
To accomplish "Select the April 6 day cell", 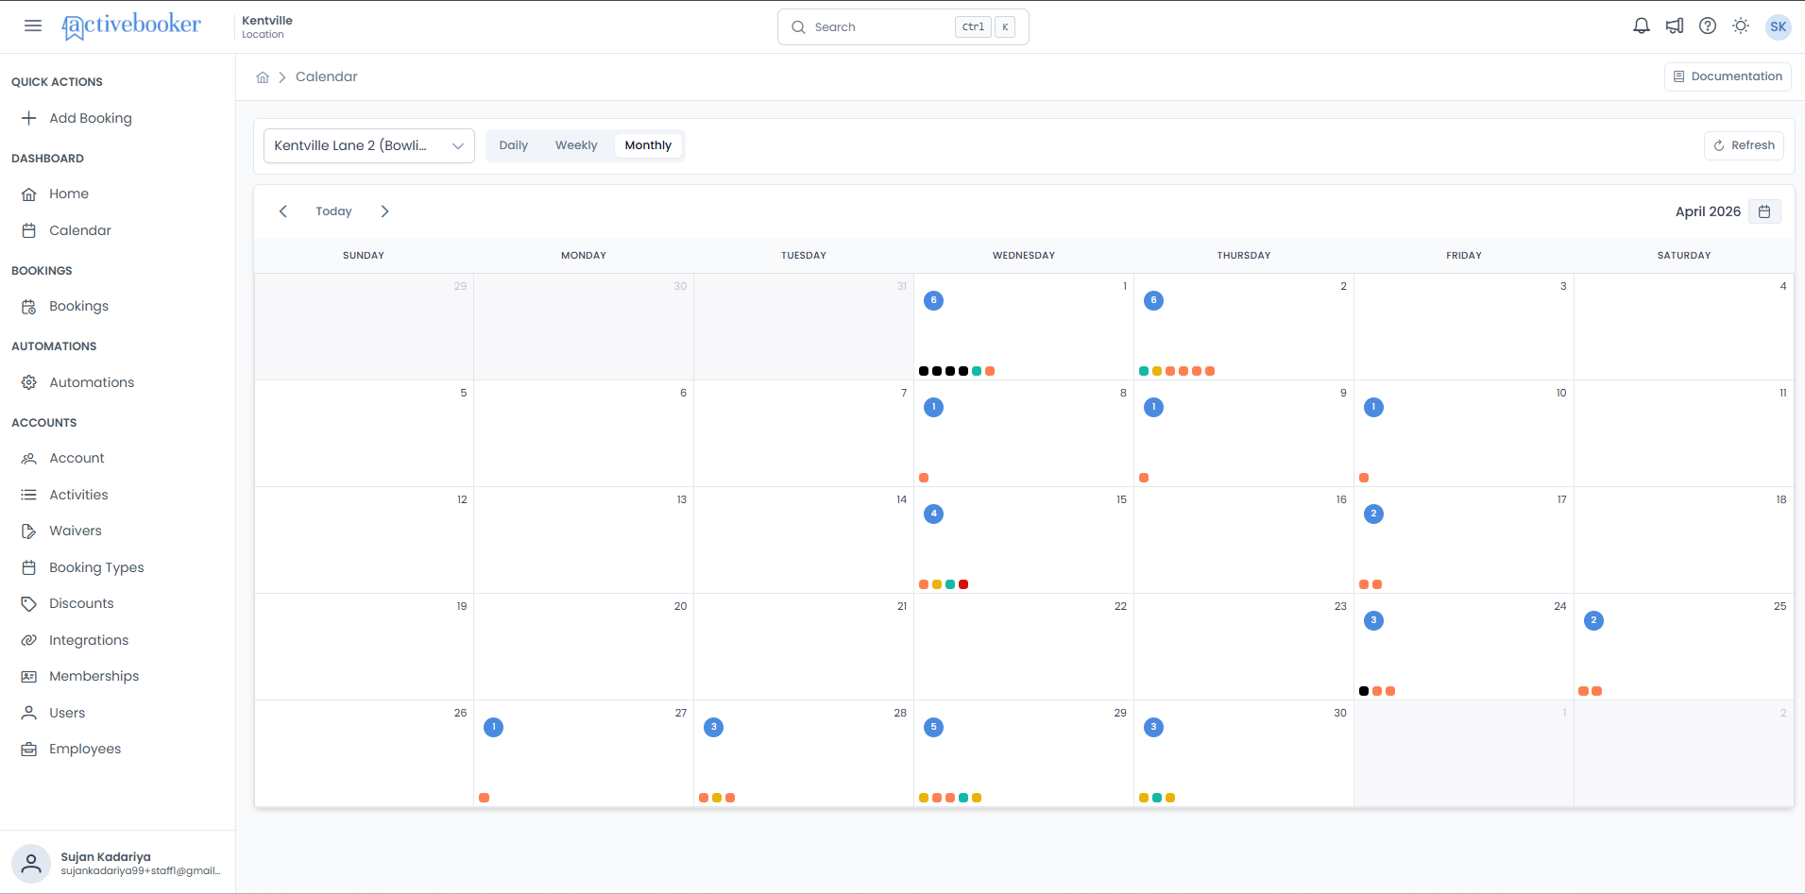I will point(584,433).
